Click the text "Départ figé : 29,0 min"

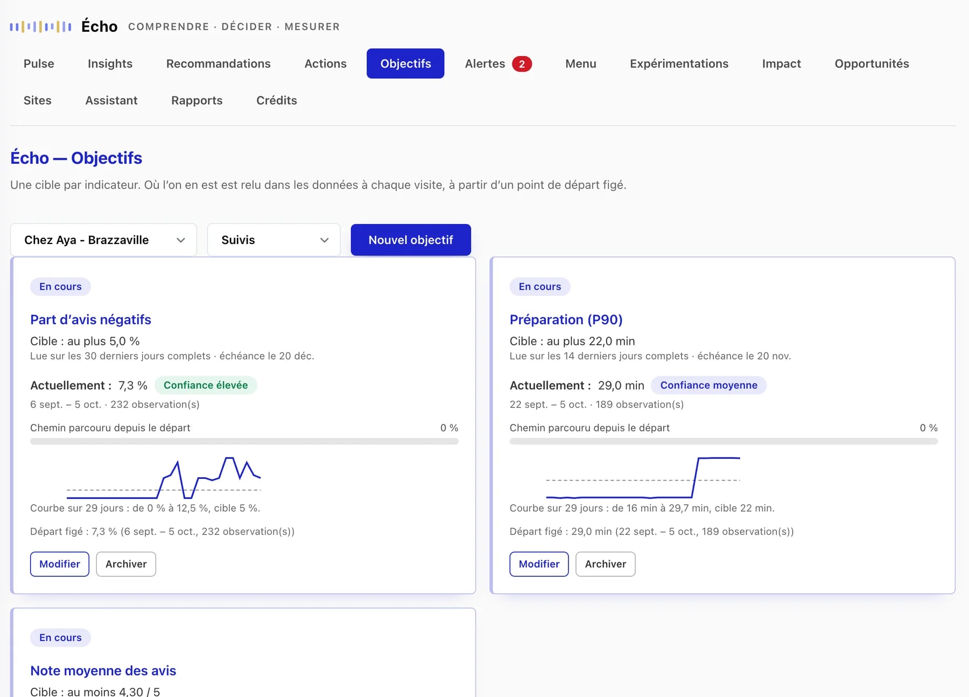click(x=560, y=532)
